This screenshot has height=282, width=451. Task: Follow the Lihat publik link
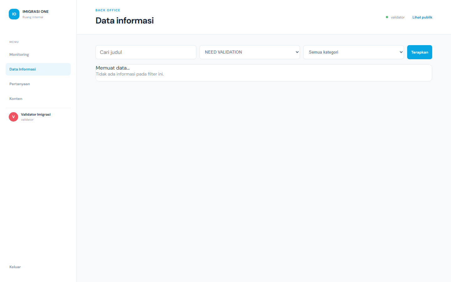click(x=422, y=17)
